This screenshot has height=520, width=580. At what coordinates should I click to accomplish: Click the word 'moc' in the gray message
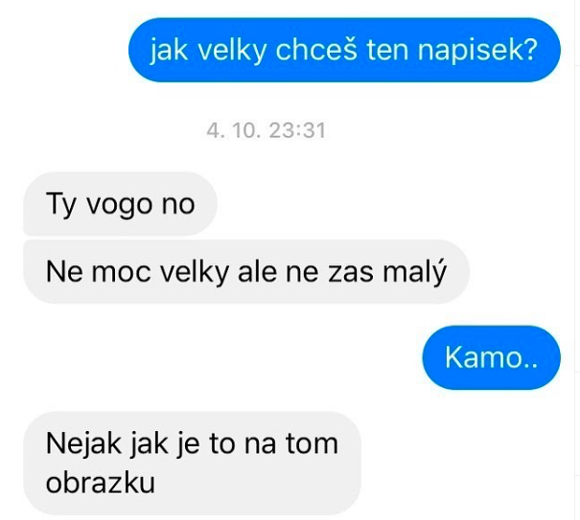coord(122,274)
